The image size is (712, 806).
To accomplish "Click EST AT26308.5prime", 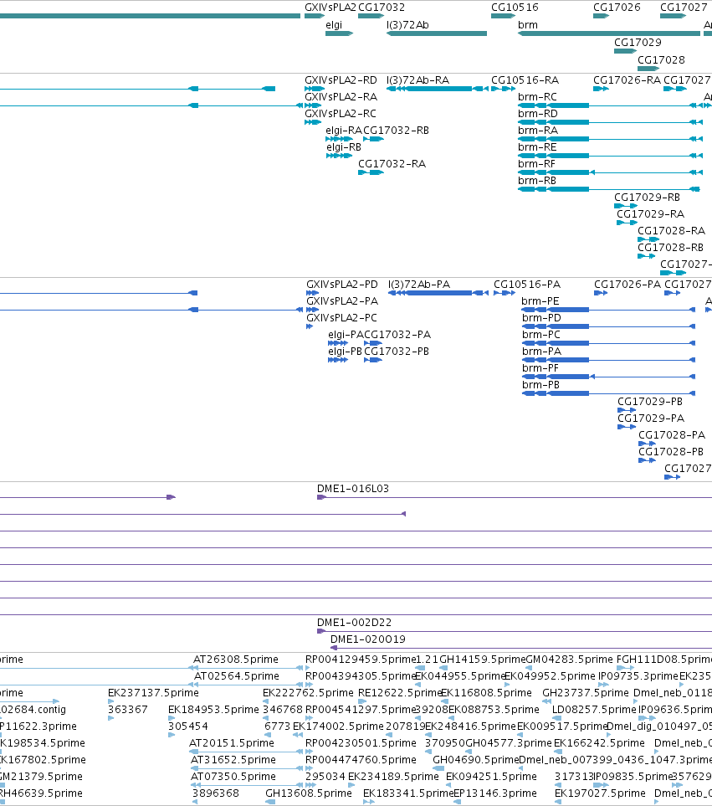I will click(x=236, y=660).
